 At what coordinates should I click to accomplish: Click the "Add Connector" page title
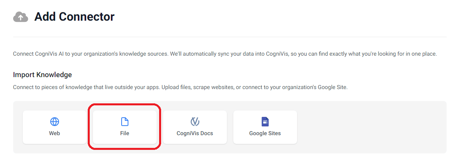click(x=74, y=17)
